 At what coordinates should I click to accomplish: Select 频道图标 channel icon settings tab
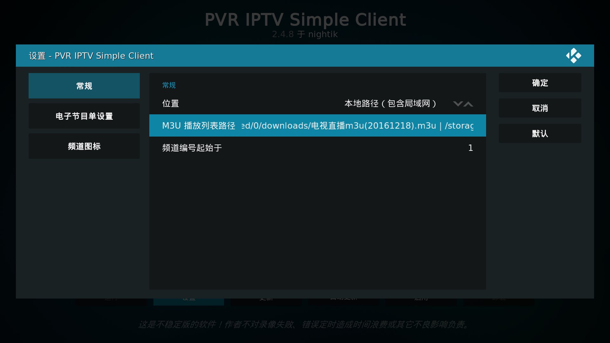pos(84,146)
